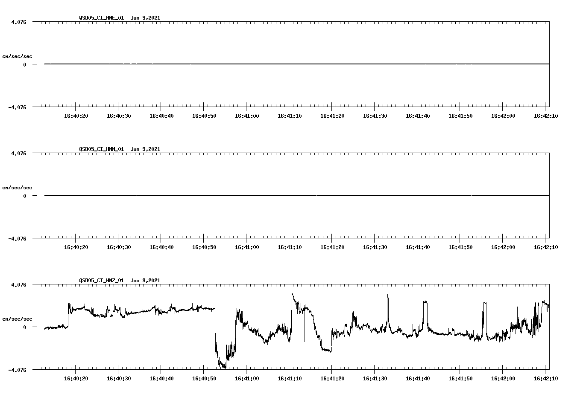Click the HNZ trace peak just after 16:41:10

pyautogui.click(x=293, y=294)
